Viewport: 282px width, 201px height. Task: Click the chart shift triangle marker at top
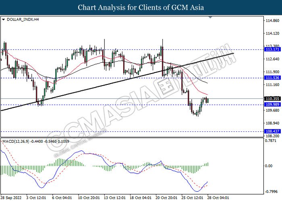point(210,17)
